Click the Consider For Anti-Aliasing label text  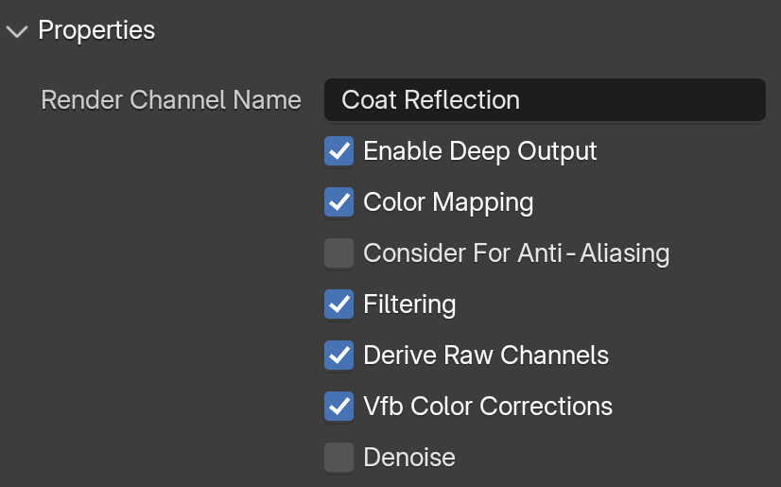pos(516,253)
